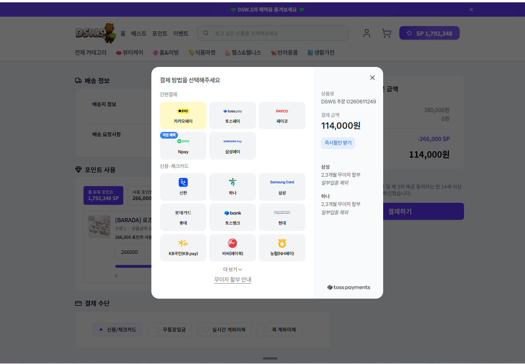Pick Npay with reward benefit
Screen dimensions: 525x364
(x=183, y=146)
